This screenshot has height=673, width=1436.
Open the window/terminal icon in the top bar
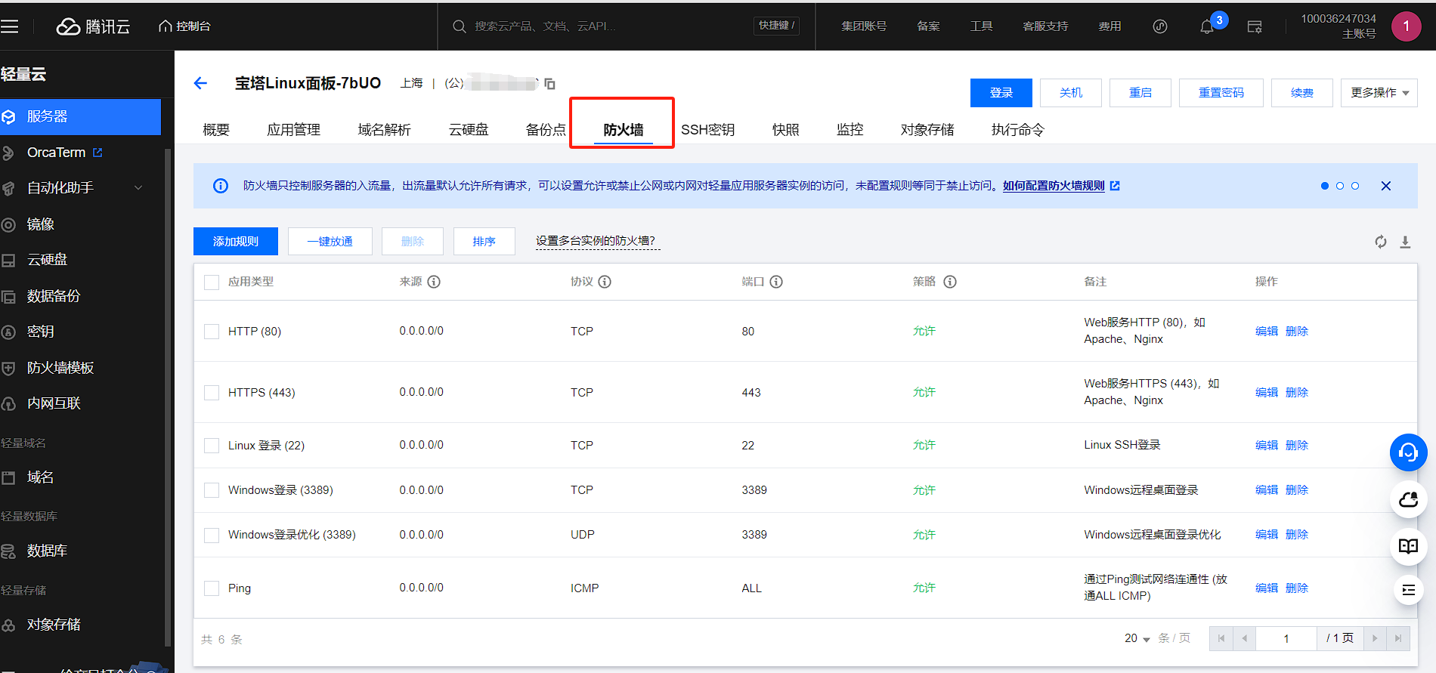[x=1255, y=27]
